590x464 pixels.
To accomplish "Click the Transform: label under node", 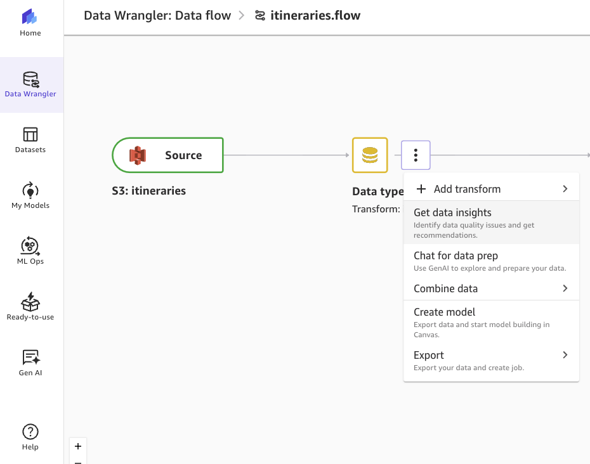I will click(x=376, y=209).
